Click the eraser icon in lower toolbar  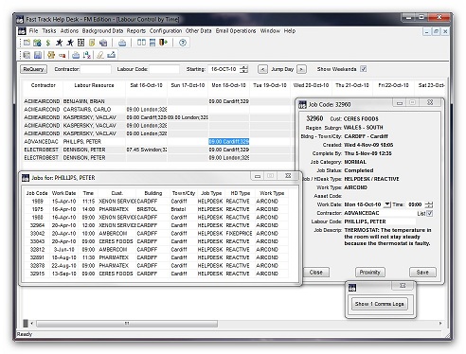click(100, 55)
